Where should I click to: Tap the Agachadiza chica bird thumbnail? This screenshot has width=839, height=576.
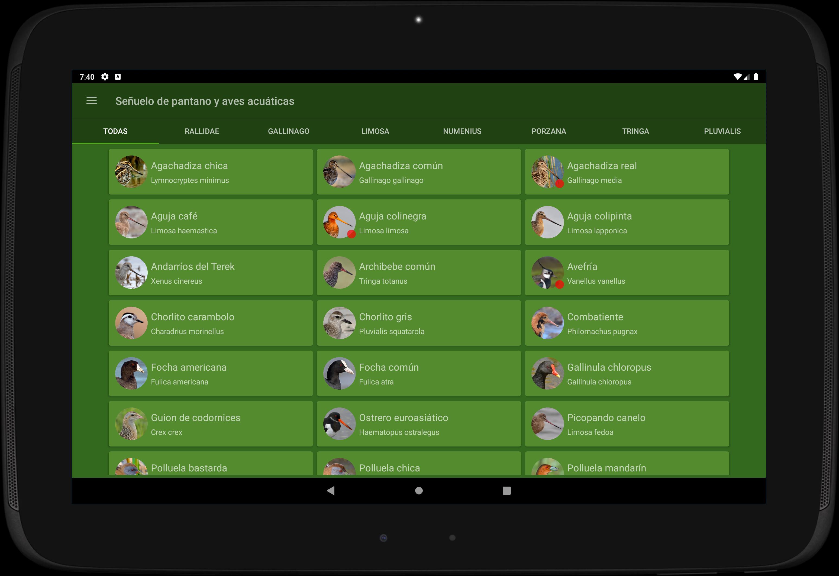(131, 172)
